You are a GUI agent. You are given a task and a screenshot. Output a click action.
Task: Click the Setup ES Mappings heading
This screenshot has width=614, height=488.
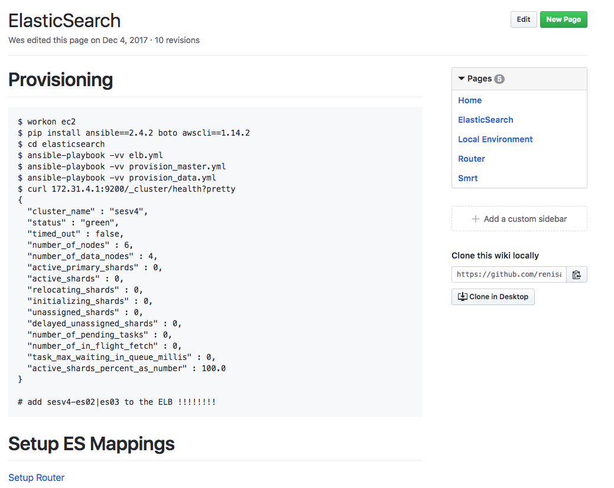pyautogui.click(x=92, y=444)
